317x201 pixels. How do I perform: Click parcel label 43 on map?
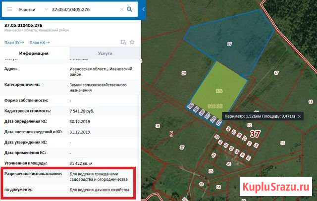(229, 164)
